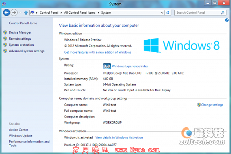The image size is (231, 154).
Task: Click the shield icon beside Remote settings
Action: coord(5,38)
